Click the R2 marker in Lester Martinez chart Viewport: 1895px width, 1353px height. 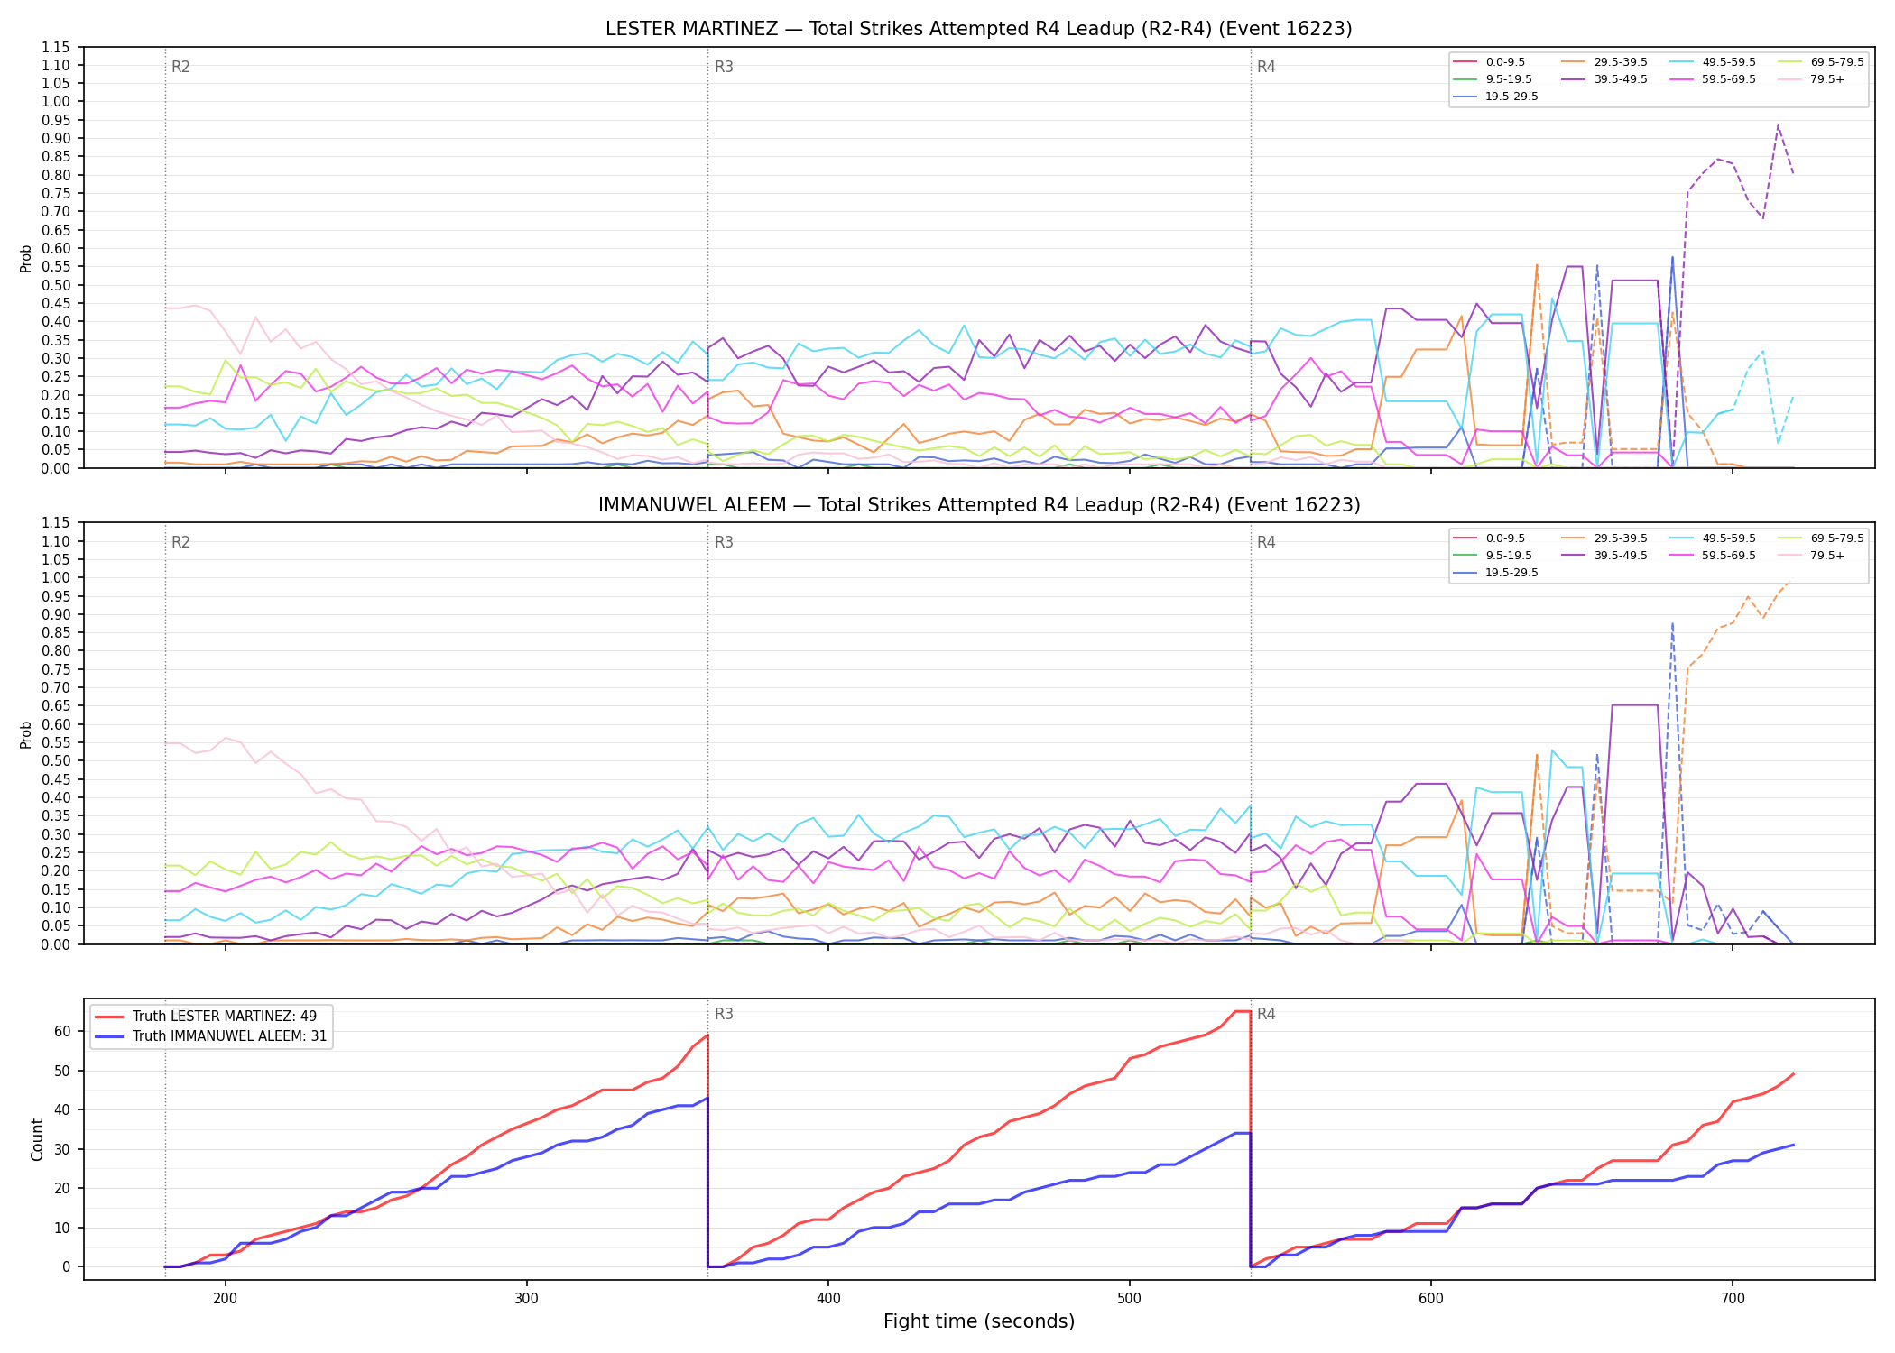(180, 67)
